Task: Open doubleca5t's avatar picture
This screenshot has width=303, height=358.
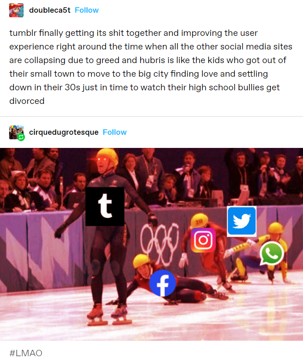Action: click(16, 10)
